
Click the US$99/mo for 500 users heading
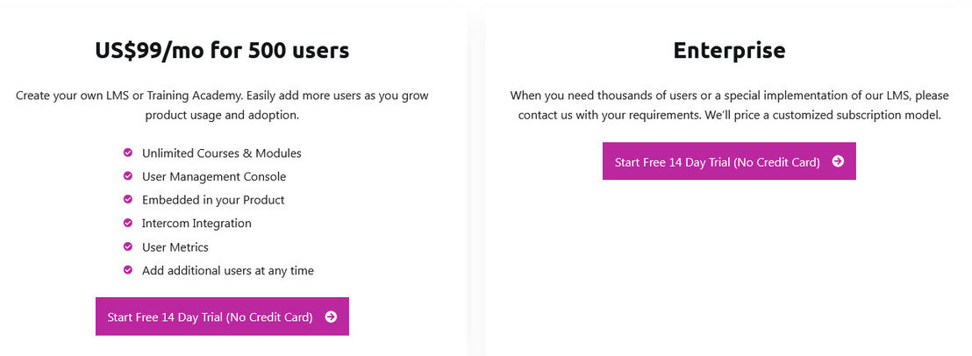[222, 50]
